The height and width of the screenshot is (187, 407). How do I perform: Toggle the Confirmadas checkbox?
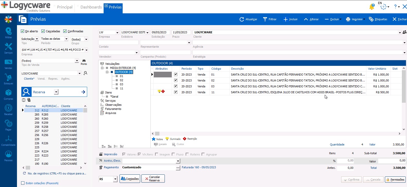tap(65, 31)
